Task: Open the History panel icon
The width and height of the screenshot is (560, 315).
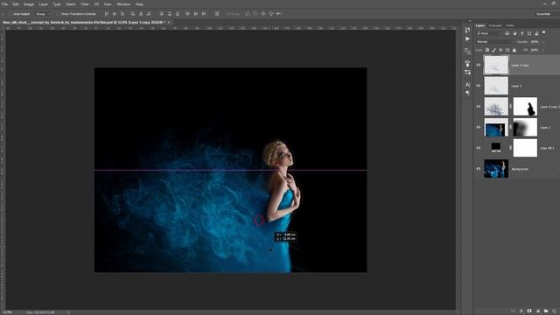Action: point(467,30)
